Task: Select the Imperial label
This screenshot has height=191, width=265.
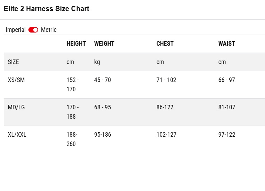Action: pyautogui.click(x=16, y=30)
